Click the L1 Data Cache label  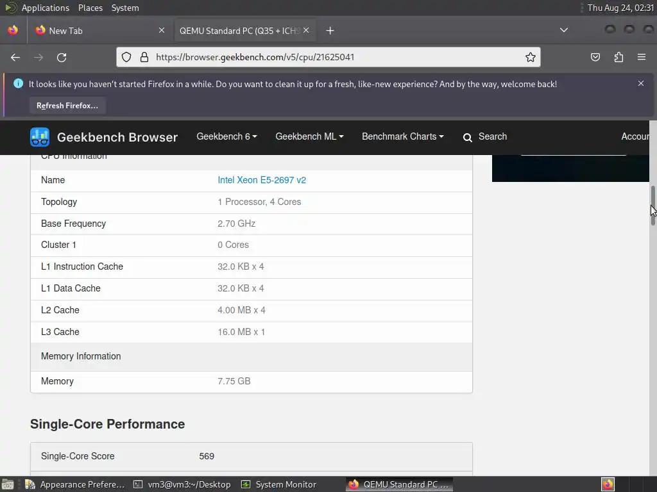(x=71, y=288)
